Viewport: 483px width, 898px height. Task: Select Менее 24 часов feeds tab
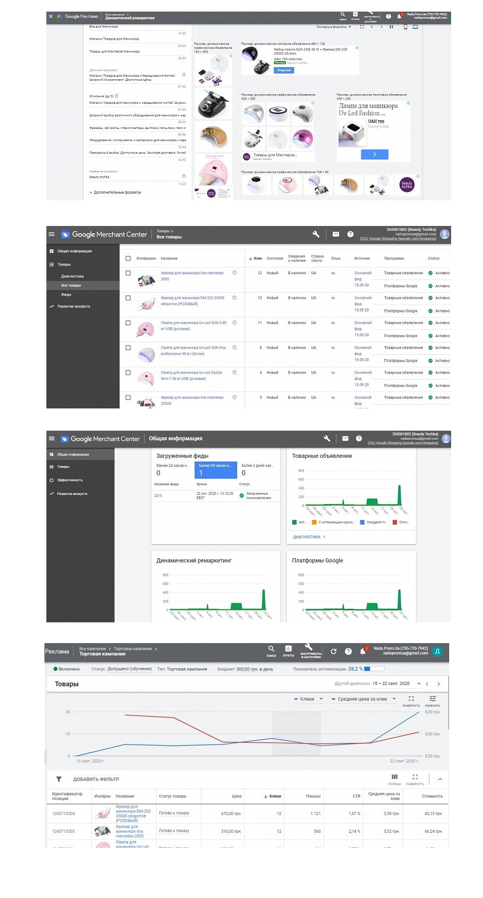(x=173, y=470)
